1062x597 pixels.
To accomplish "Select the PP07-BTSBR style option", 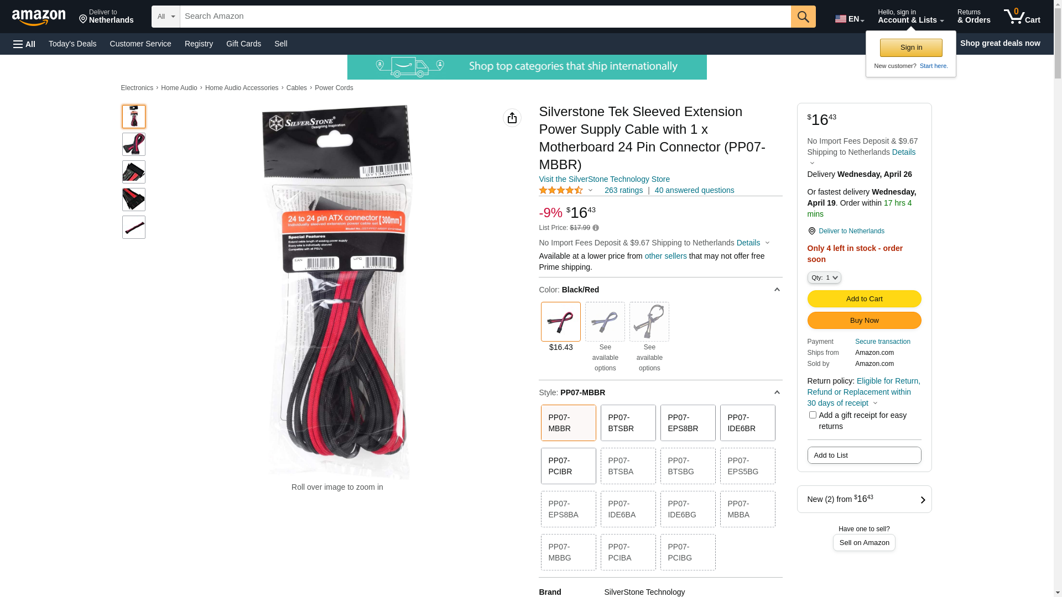I will pos(628,423).
